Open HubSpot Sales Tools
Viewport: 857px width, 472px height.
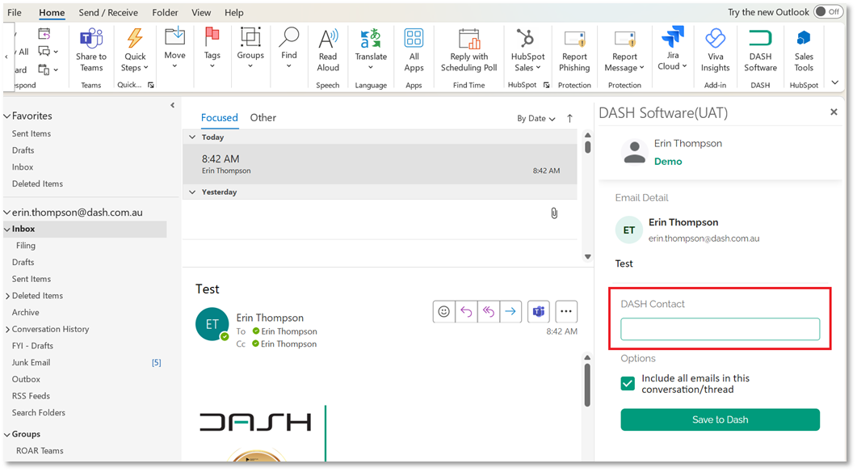click(x=804, y=50)
